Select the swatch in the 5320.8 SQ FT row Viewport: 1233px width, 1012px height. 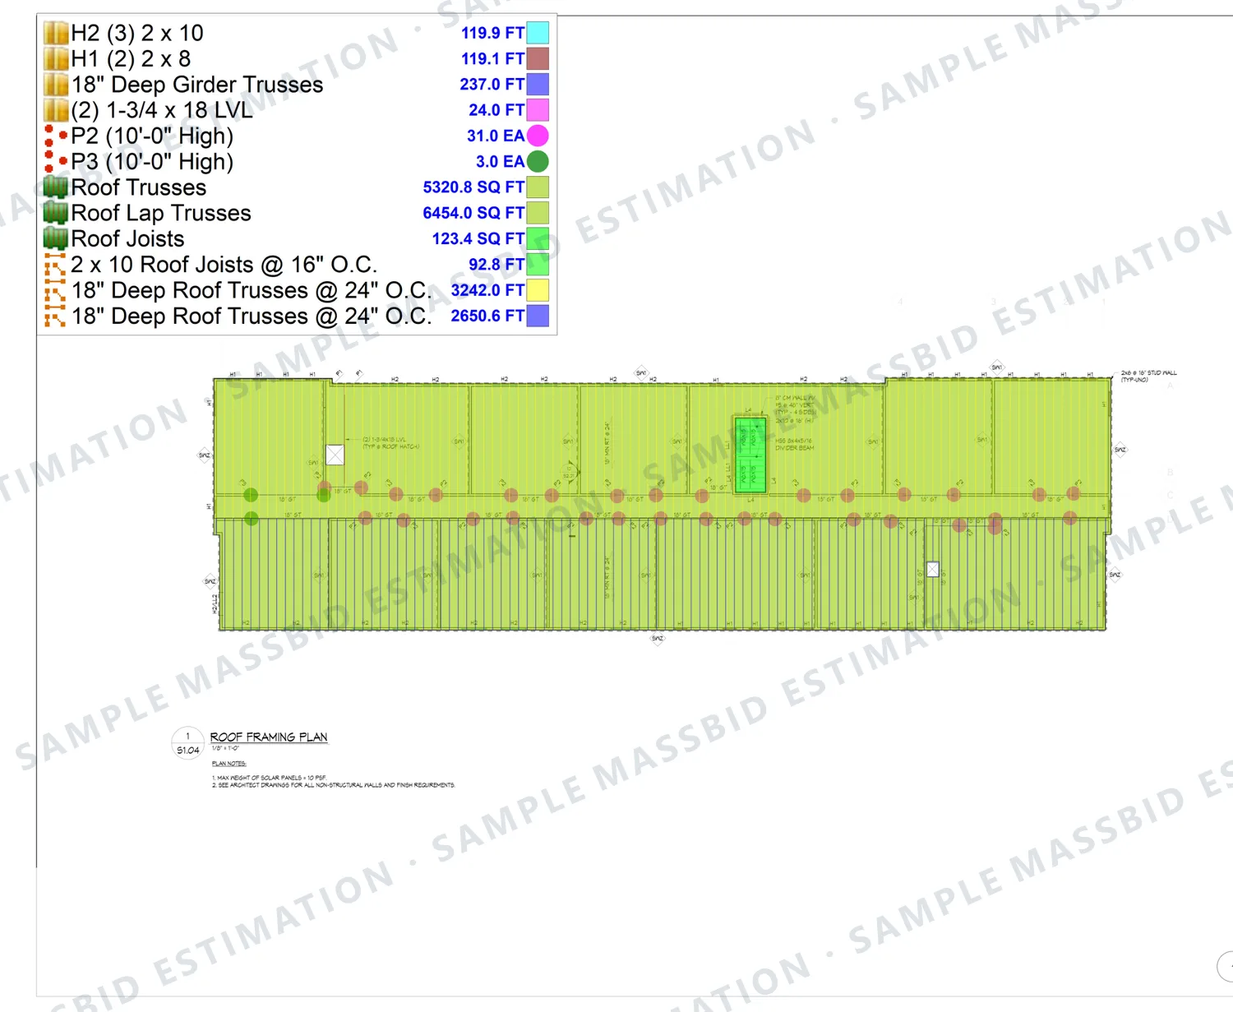click(x=538, y=187)
